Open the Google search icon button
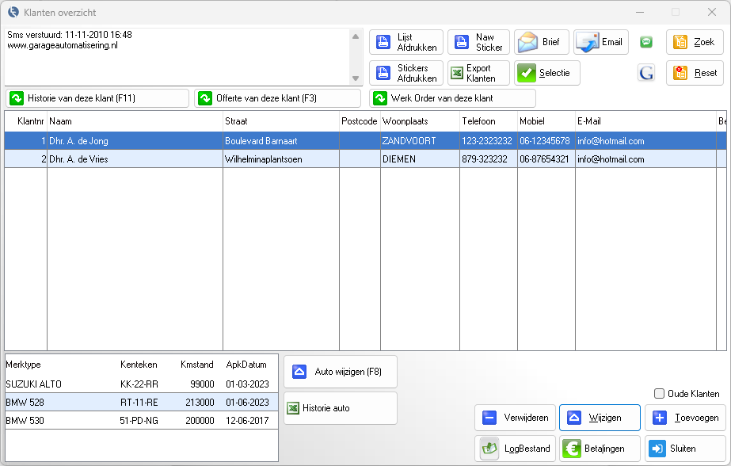The height and width of the screenshot is (466, 731). (646, 73)
